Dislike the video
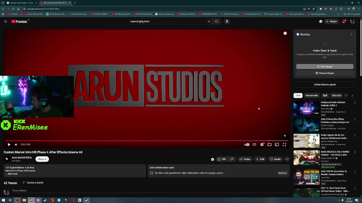 click(232, 159)
